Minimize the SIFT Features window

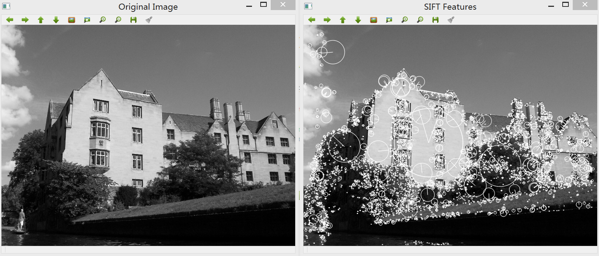551,6
